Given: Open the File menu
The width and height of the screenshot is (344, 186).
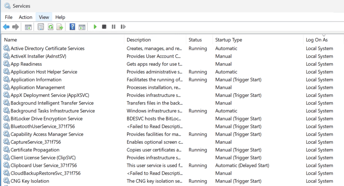Looking at the screenshot, I should [x=9, y=17].
